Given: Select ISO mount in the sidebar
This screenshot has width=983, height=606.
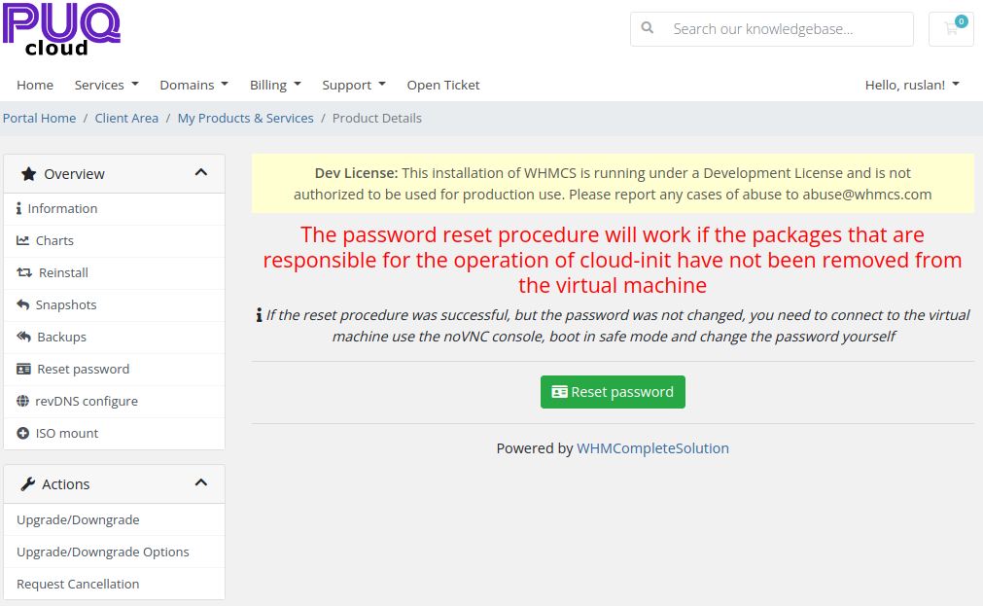Looking at the screenshot, I should [114, 433].
